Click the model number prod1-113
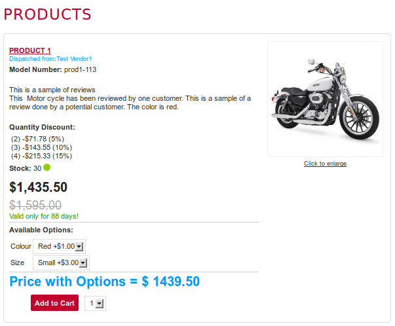 (x=80, y=69)
